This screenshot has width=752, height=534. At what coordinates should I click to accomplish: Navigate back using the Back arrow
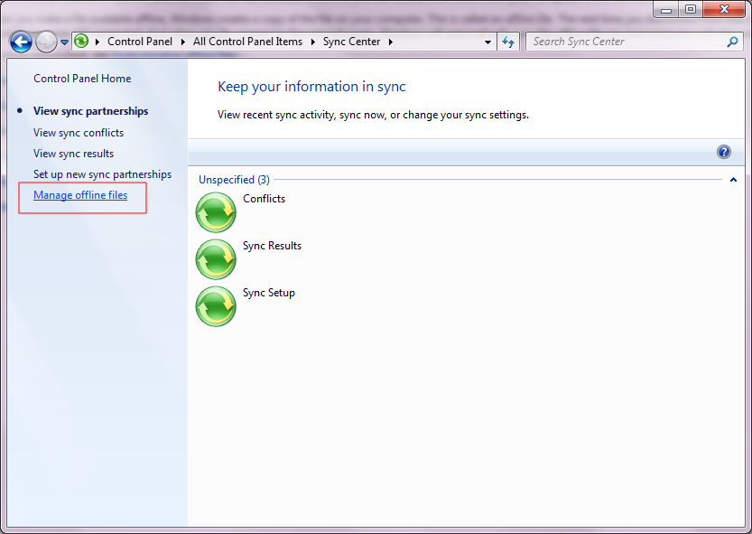(x=20, y=41)
